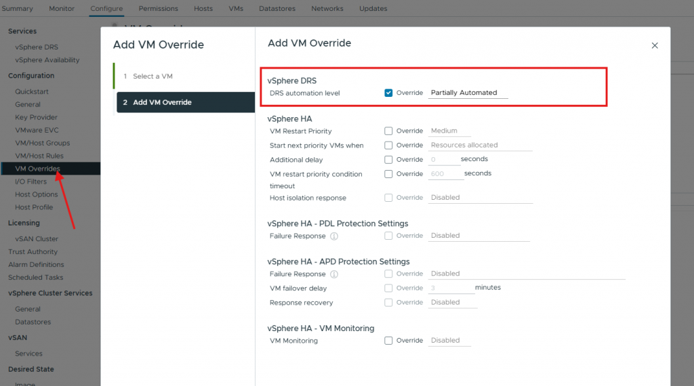The width and height of the screenshot is (694, 386).
Task: Collapse the Licensing sidebar section
Action: click(x=24, y=223)
